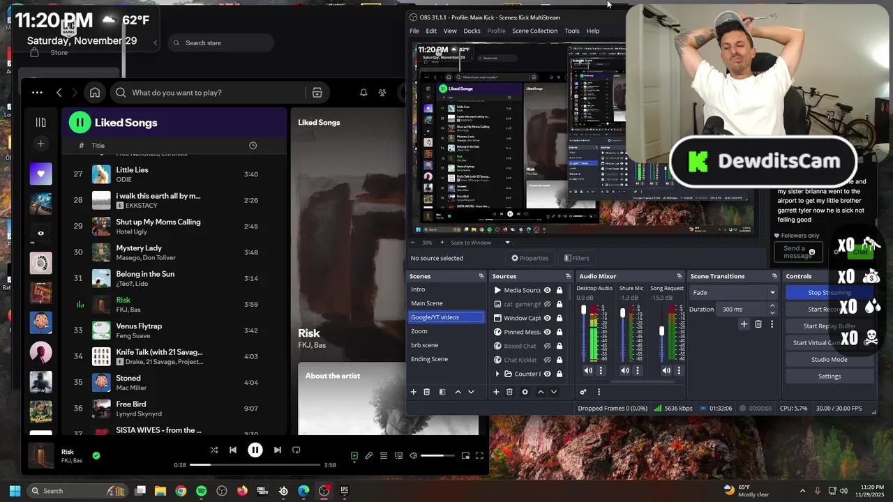Collapse Your Library in Spotify sidebar
This screenshot has height=502, width=893.
click(x=40, y=122)
